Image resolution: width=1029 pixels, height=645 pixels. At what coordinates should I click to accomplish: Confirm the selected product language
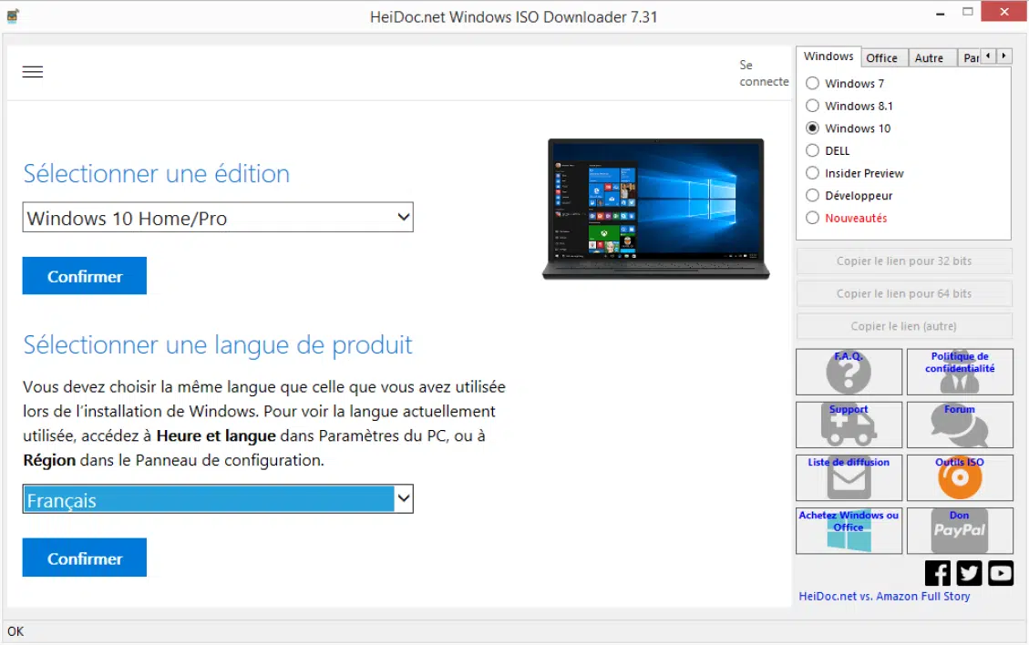[x=85, y=558]
